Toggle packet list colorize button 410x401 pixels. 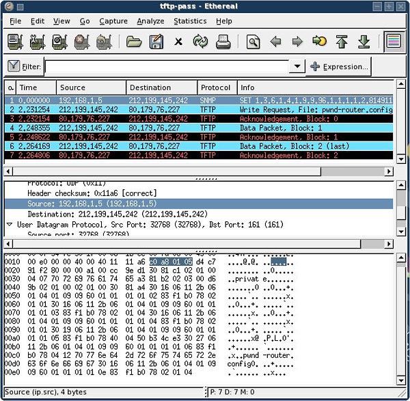[x=393, y=42]
